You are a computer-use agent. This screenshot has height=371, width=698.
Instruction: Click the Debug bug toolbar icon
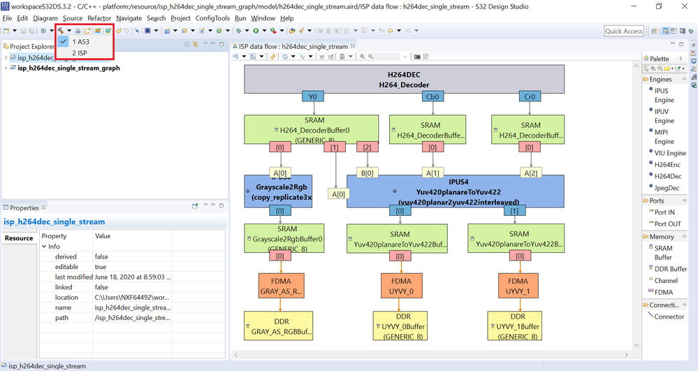pyautogui.click(x=238, y=31)
